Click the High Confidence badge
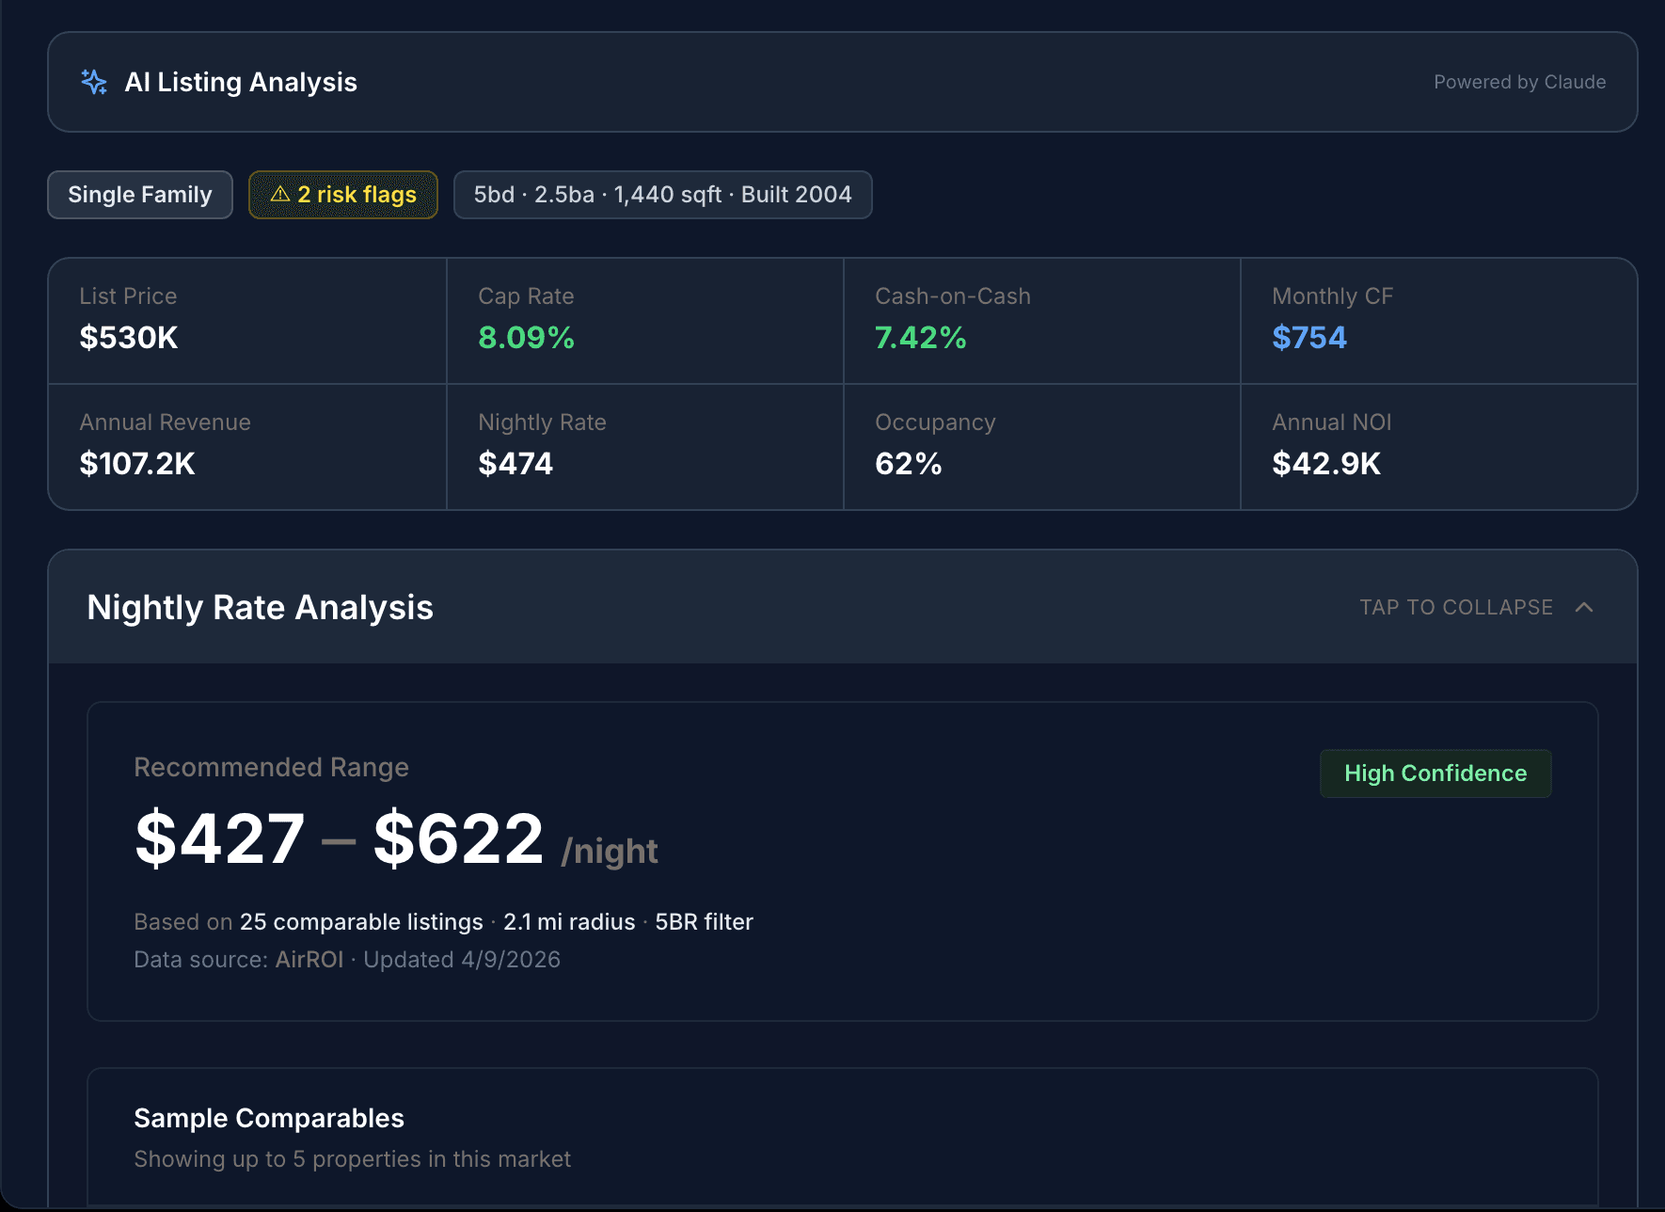 coord(1435,773)
